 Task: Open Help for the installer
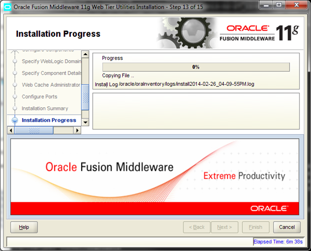[24, 227]
